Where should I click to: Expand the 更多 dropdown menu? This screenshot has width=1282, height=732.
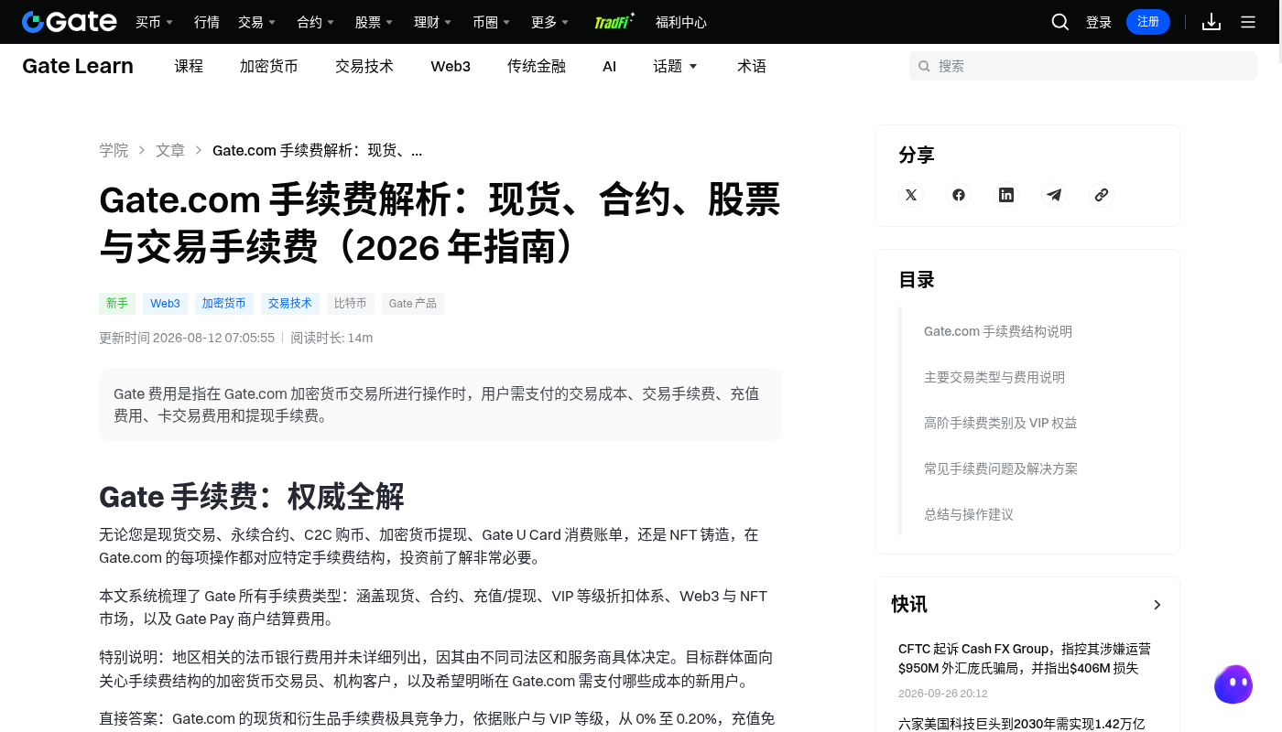pos(550,22)
